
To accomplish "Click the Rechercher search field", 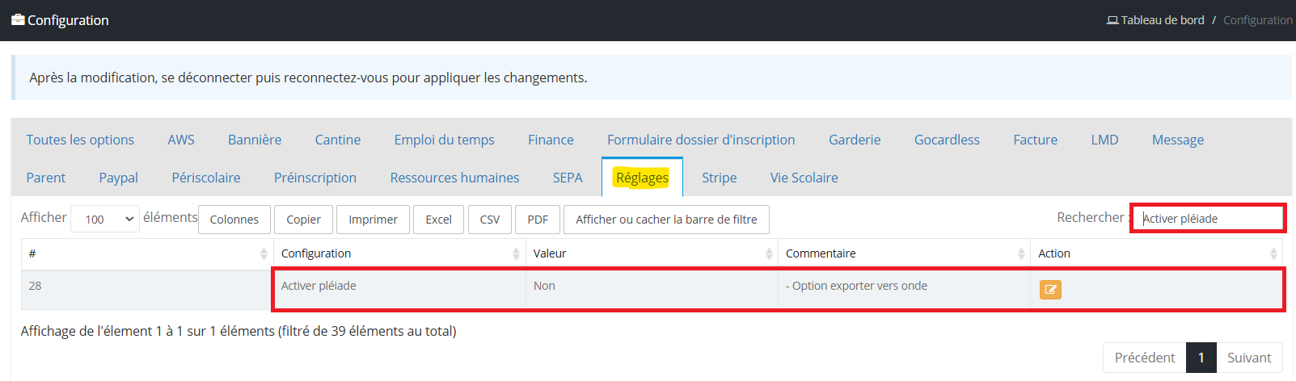I will pos(1208,219).
